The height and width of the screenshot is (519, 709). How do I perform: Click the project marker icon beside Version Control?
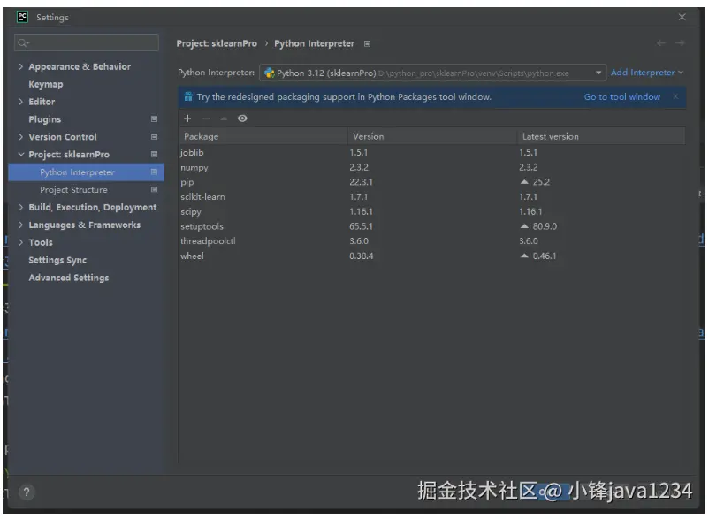tap(154, 137)
